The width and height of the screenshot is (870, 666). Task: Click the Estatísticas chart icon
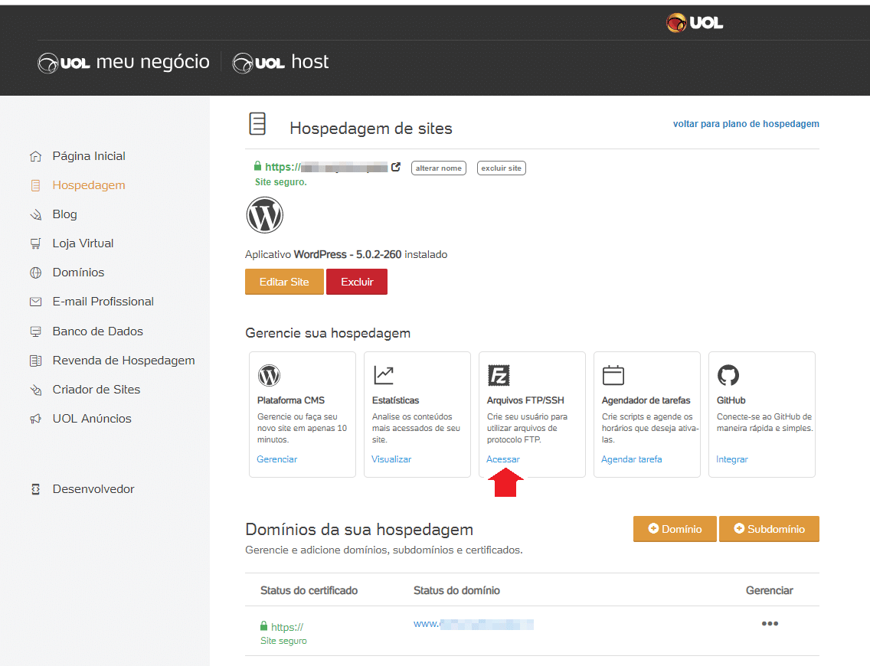point(384,375)
